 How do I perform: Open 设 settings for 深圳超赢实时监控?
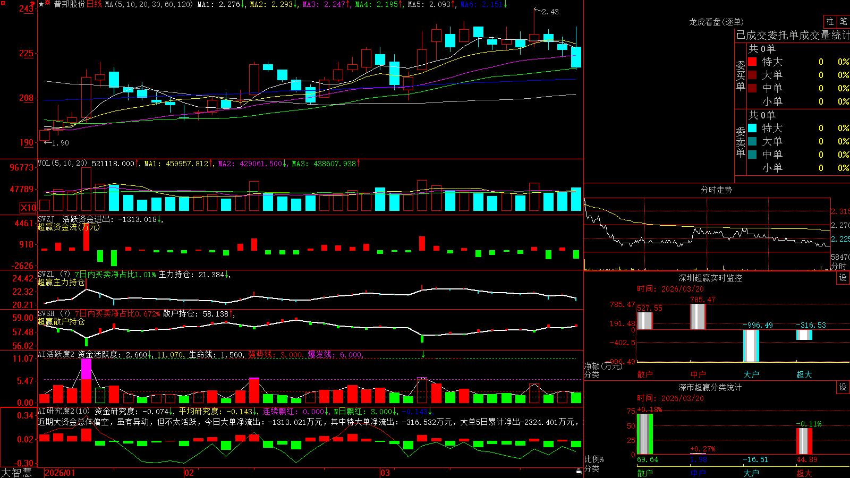pyautogui.click(x=843, y=278)
